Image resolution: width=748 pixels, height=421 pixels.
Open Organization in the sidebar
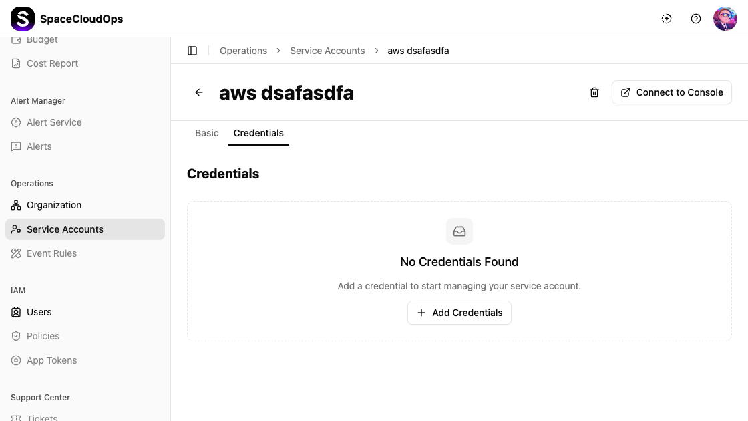54,205
